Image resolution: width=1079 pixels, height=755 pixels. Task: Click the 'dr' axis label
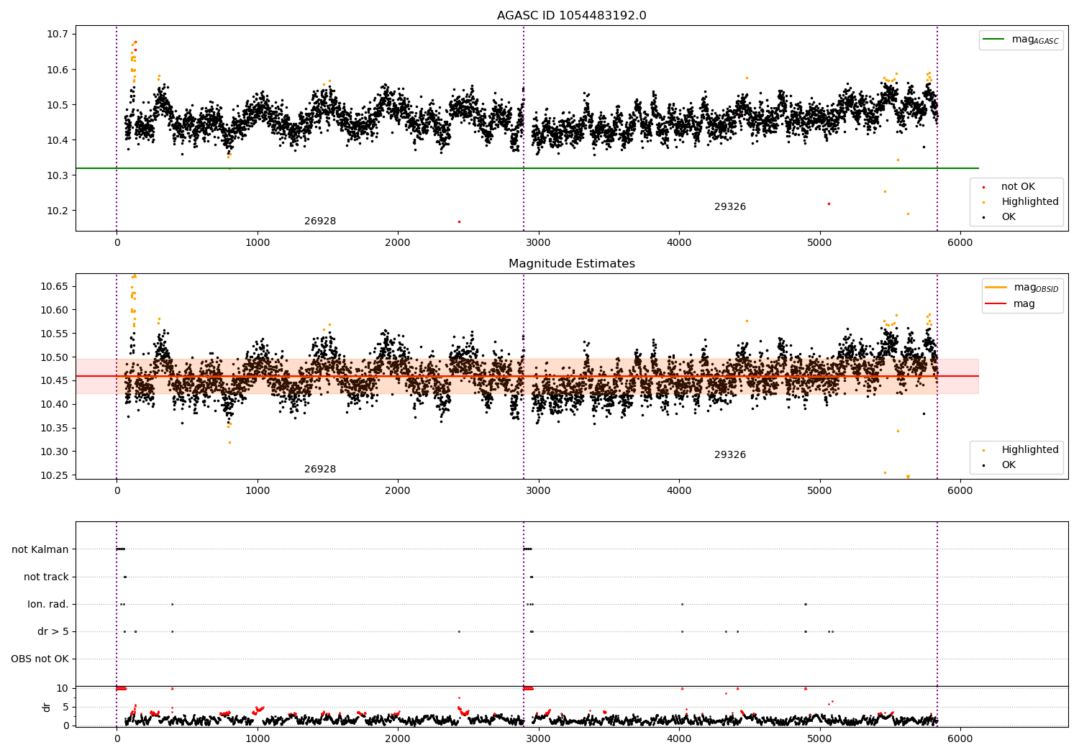tap(47, 707)
